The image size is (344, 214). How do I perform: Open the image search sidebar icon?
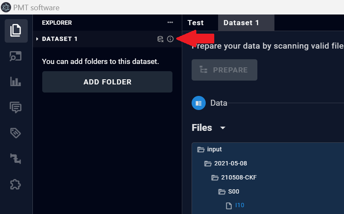(16, 56)
